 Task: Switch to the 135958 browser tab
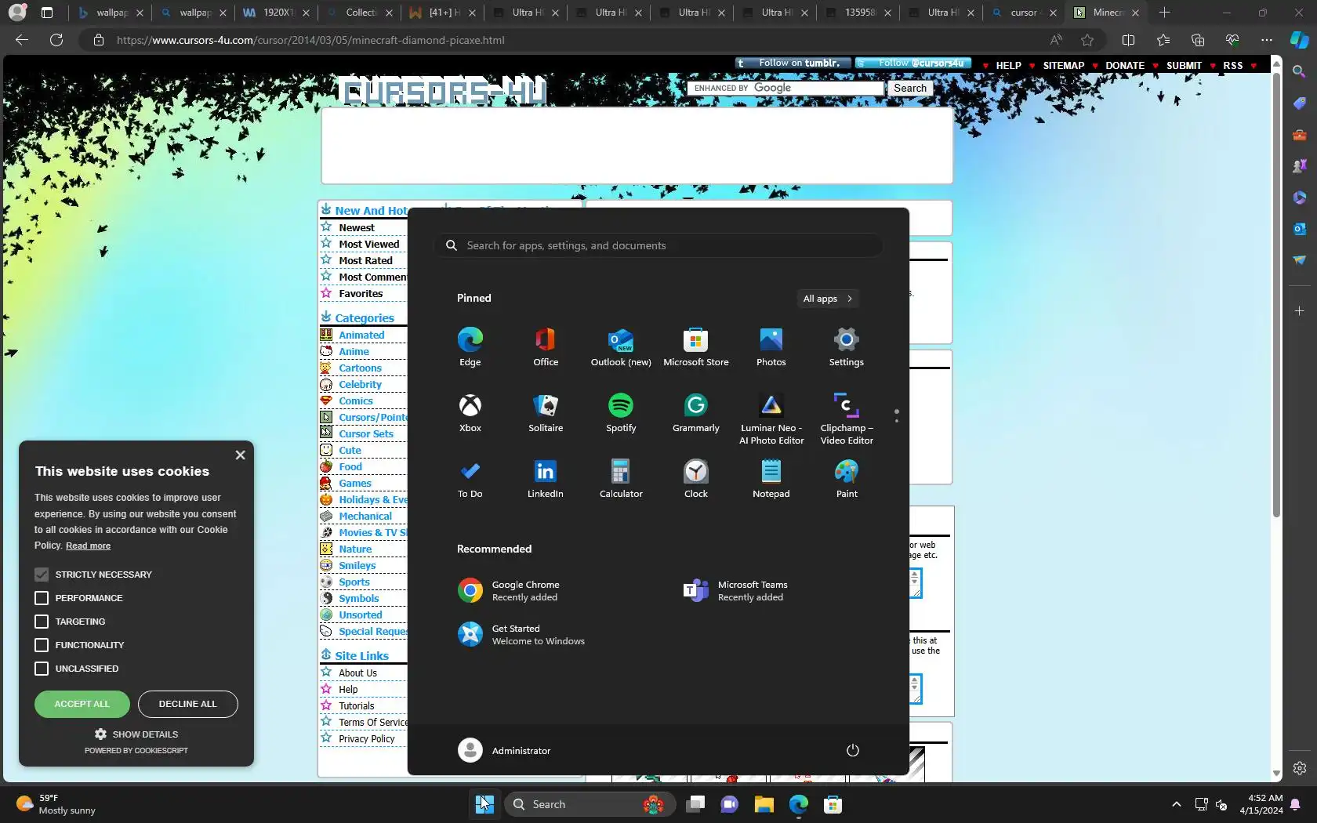pos(858,13)
